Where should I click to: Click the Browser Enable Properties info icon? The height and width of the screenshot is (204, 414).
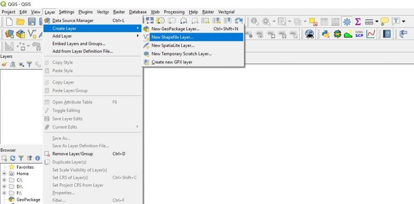[x=38, y=158]
